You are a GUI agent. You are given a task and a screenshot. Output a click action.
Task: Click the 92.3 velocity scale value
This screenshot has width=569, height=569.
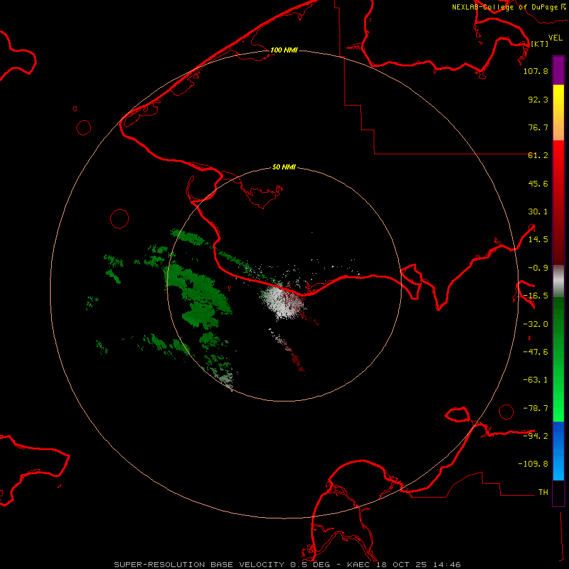tap(538, 99)
